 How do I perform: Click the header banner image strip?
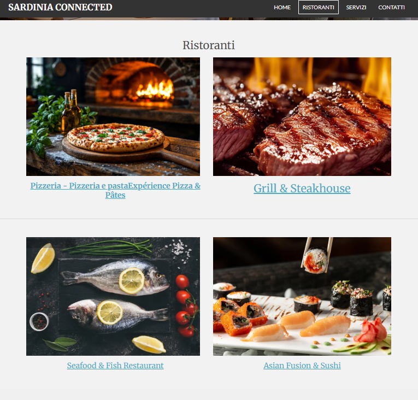coord(209,19)
